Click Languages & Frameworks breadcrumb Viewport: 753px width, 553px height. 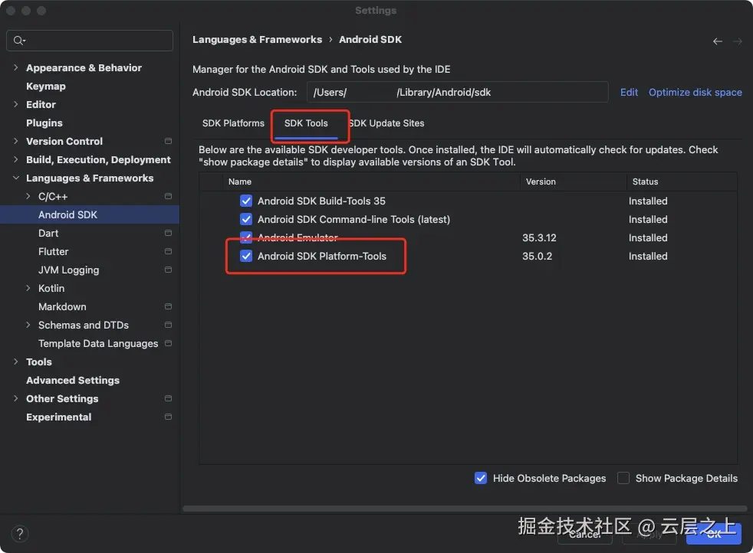[257, 40]
